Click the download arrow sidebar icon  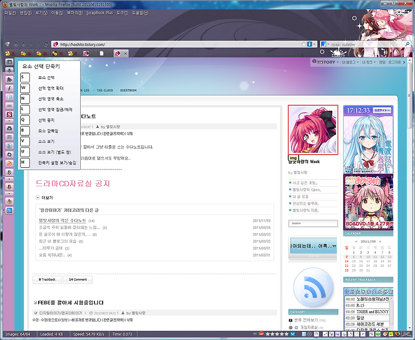click(9, 71)
